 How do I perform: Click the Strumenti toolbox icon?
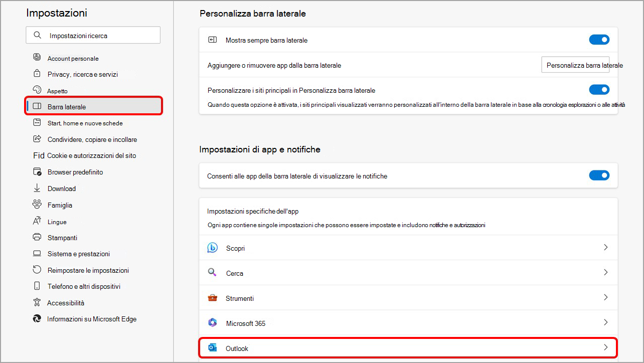213,298
